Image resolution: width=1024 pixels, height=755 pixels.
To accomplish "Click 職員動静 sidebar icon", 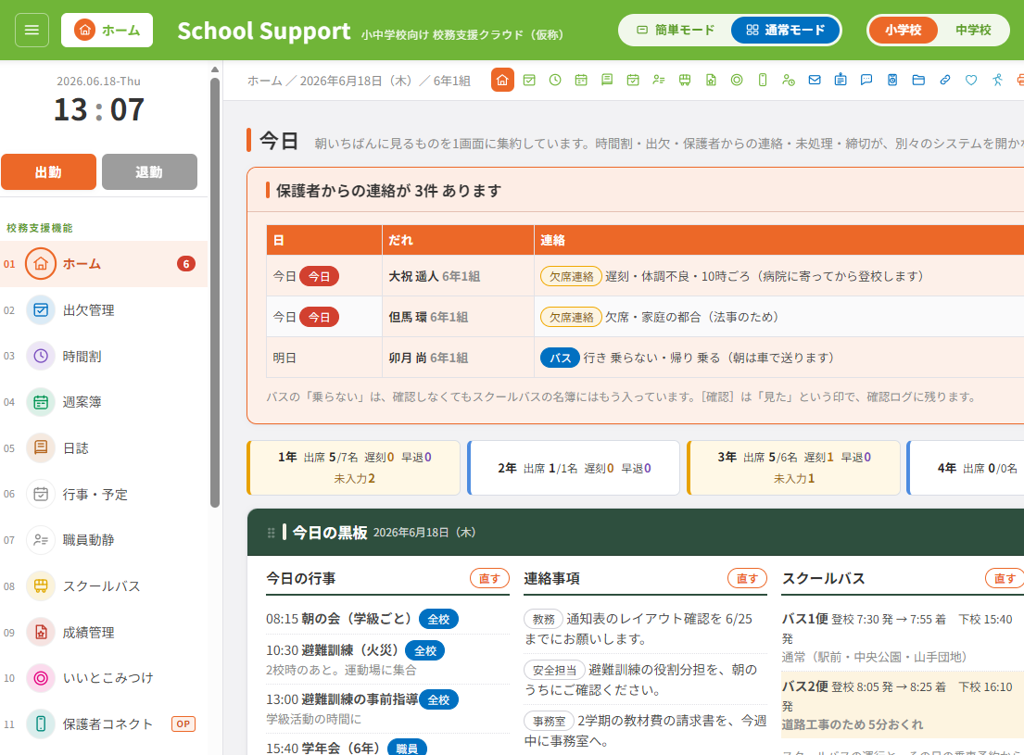I will (41, 540).
